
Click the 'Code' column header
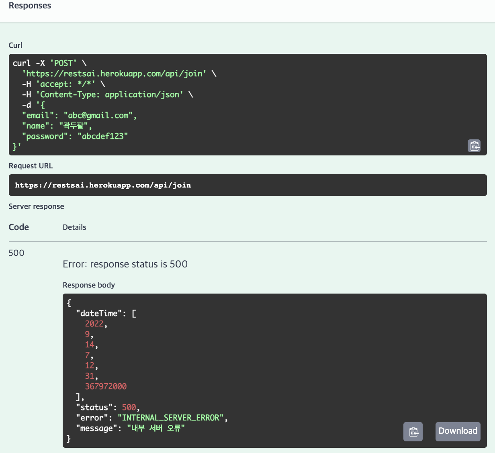point(19,227)
